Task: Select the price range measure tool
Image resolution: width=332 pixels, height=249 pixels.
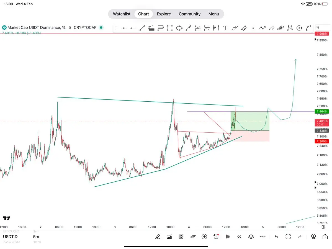Action: [x=244, y=28]
